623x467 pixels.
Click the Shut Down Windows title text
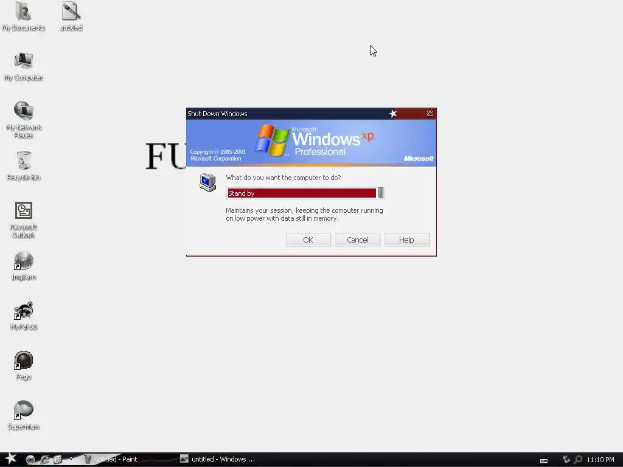[x=217, y=114]
